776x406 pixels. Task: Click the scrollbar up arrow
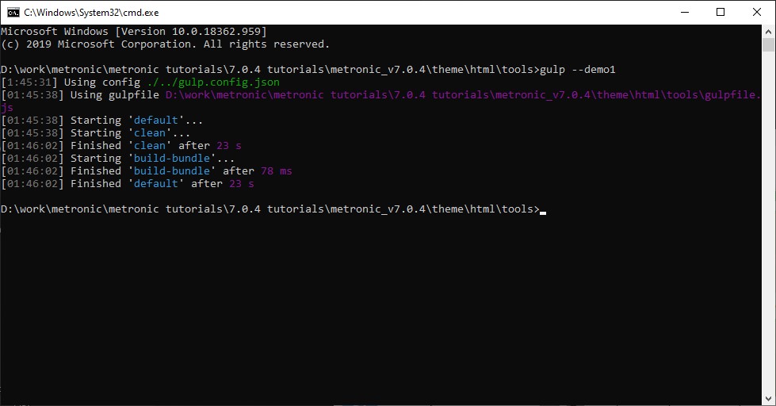769,31
